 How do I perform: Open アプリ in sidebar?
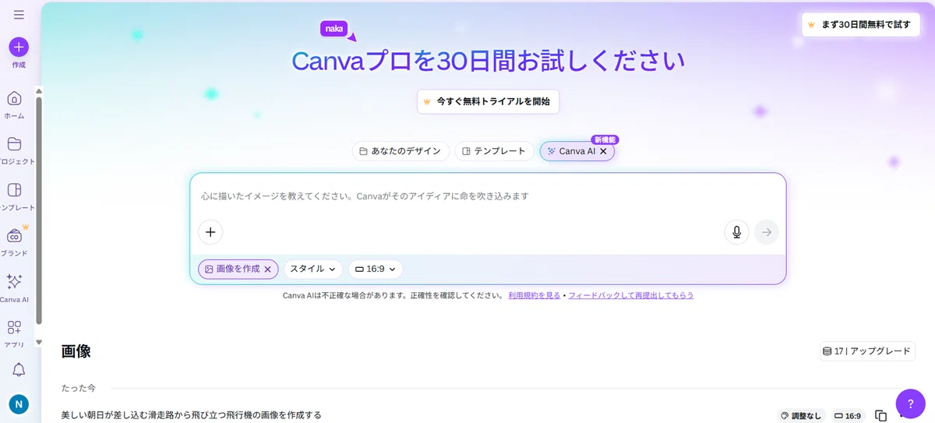(x=14, y=333)
